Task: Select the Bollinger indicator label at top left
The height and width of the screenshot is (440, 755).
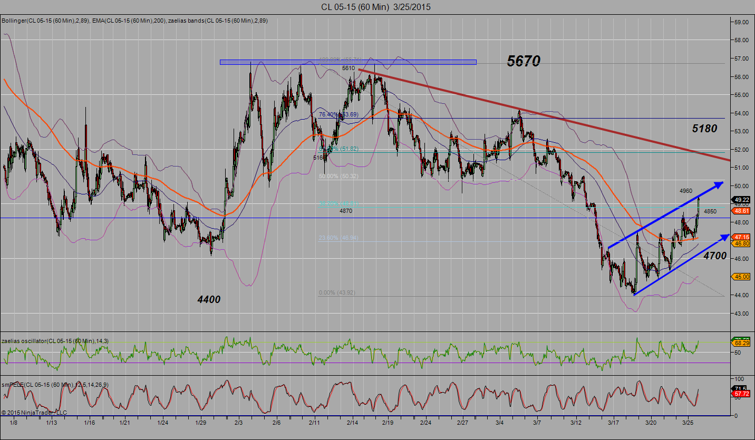Action: 45,21
